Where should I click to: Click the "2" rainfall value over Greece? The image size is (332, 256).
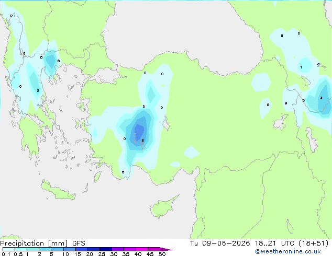[x=38, y=90]
